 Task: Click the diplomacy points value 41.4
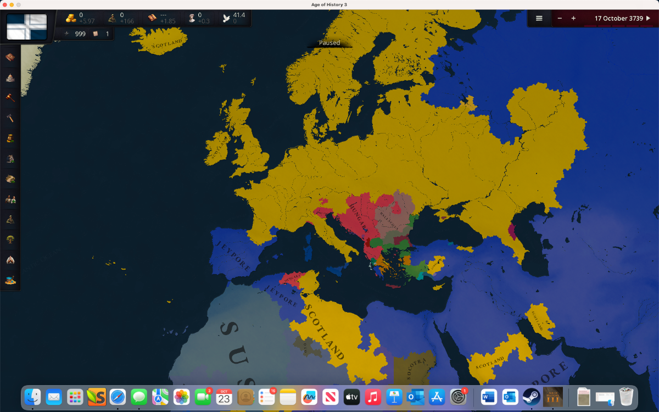(x=239, y=15)
